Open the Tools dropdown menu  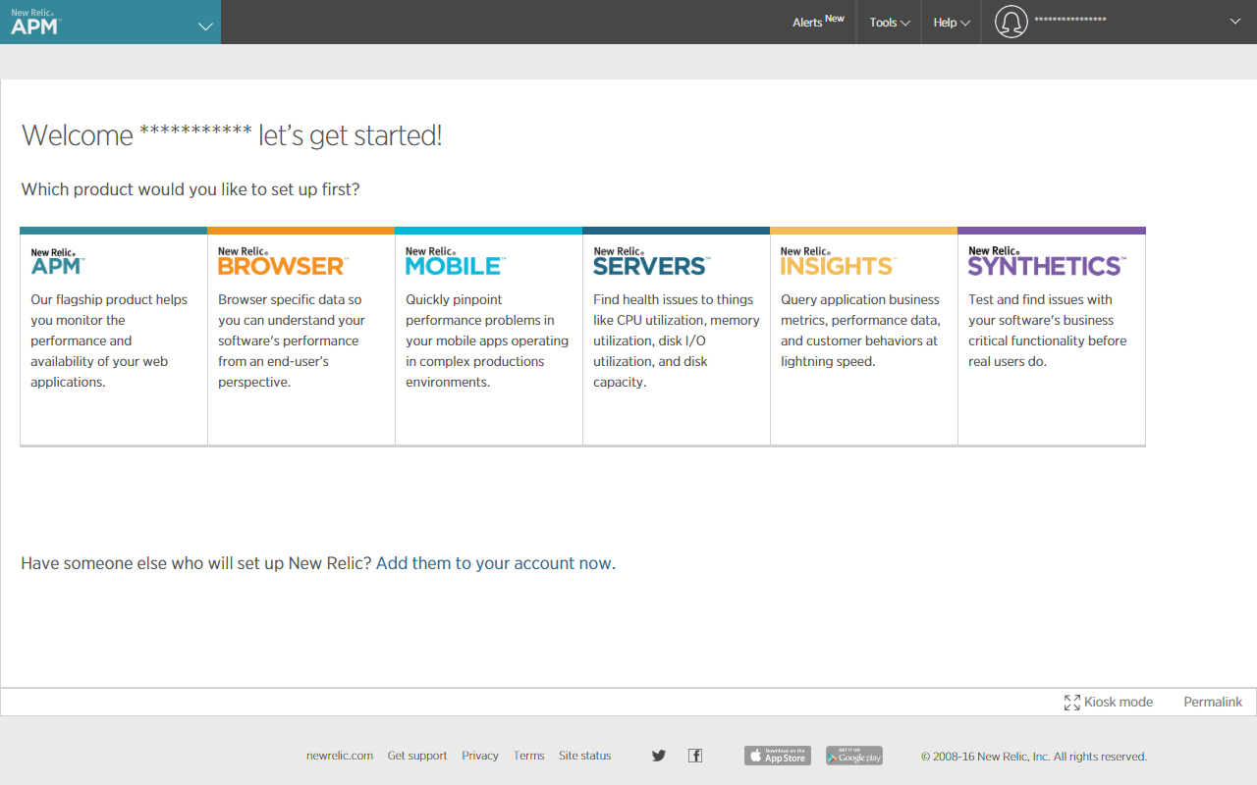click(x=889, y=23)
